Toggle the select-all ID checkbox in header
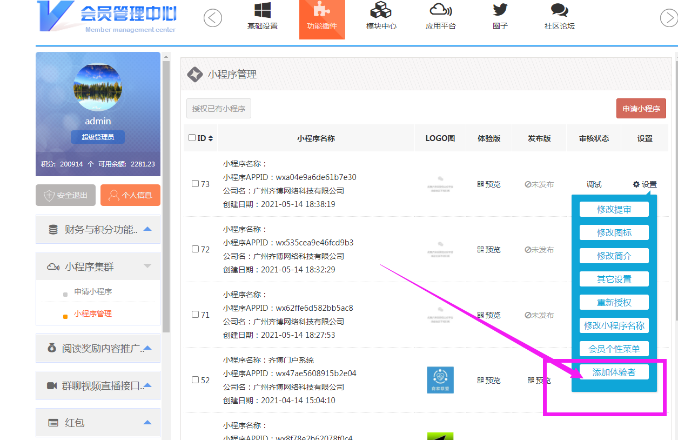 192,138
